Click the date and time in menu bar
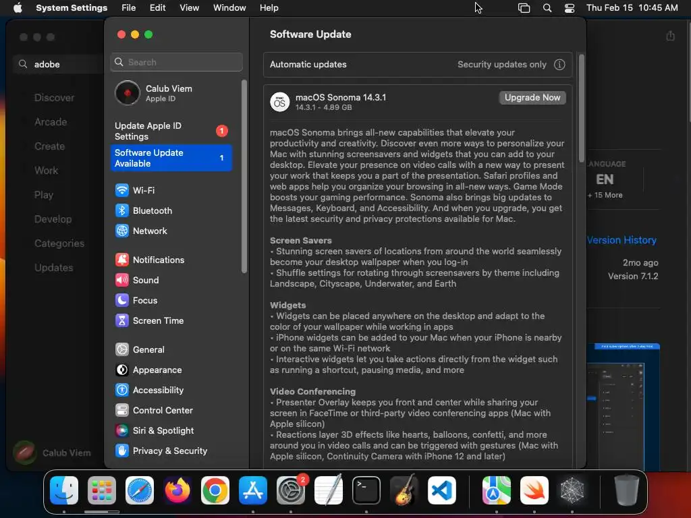 pos(632,8)
